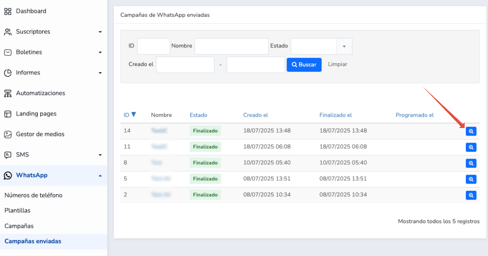The height and width of the screenshot is (256, 488).
Task: Expand the Informes submenu arrow
Action: (x=100, y=73)
